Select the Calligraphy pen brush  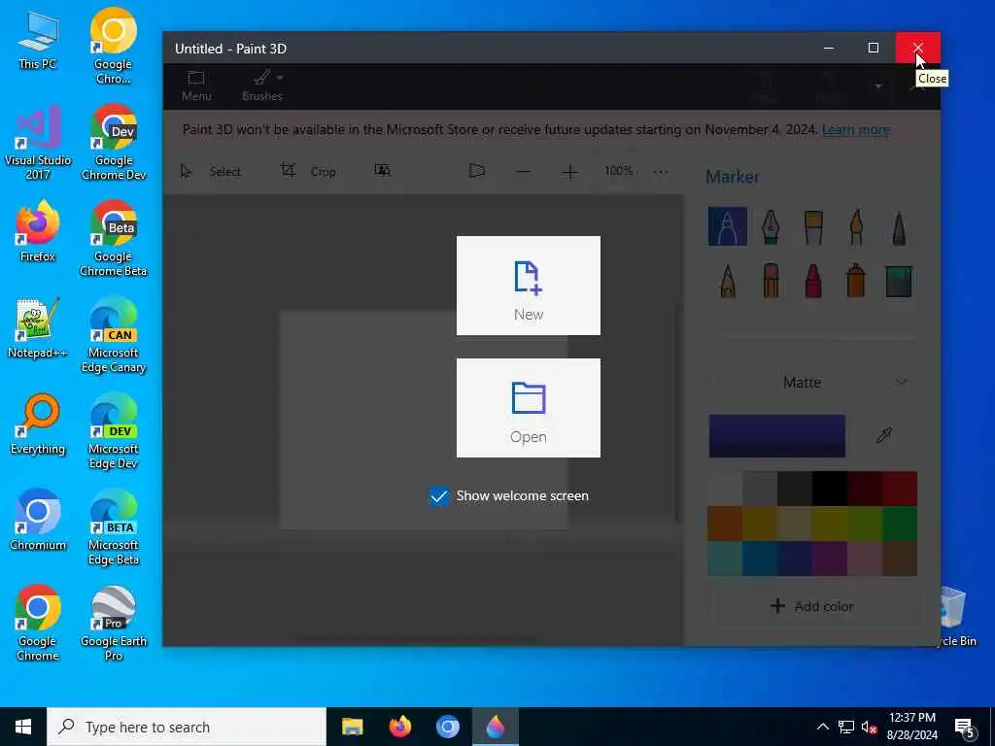(x=771, y=225)
